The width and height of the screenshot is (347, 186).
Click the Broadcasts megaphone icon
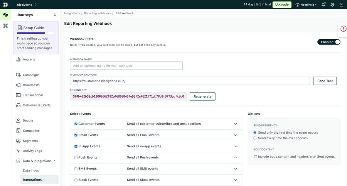coord(19,85)
